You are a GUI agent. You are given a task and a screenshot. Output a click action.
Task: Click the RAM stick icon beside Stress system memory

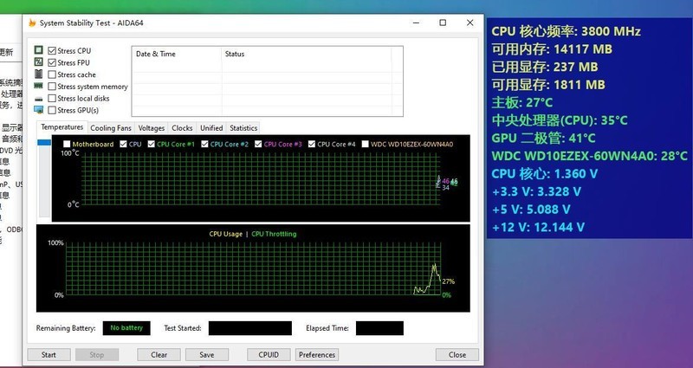point(38,86)
